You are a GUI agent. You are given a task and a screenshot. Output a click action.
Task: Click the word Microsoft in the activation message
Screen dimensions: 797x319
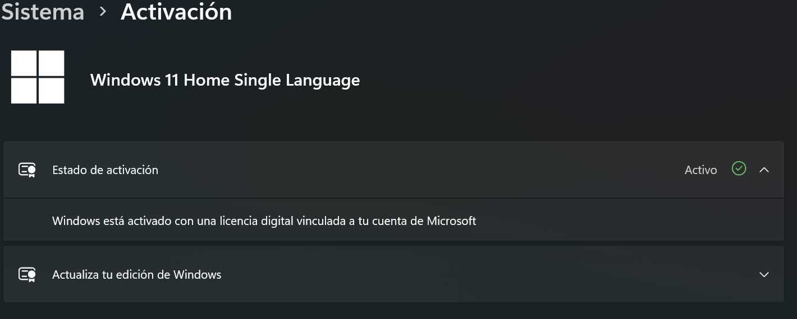pos(451,221)
